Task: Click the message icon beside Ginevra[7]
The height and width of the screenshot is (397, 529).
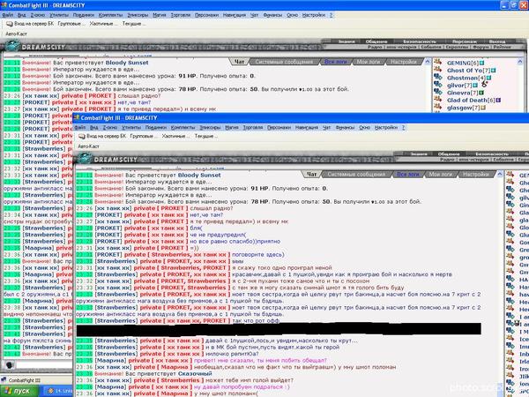Action: point(438,92)
